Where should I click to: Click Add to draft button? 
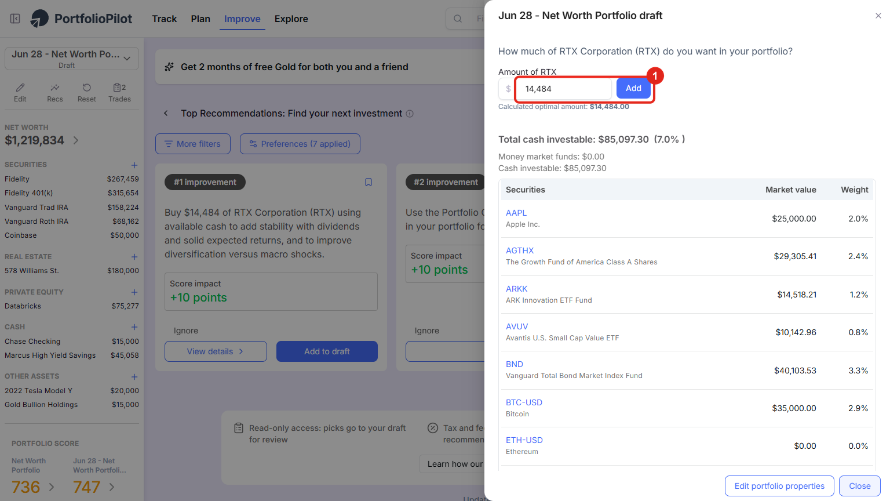[327, 351]
